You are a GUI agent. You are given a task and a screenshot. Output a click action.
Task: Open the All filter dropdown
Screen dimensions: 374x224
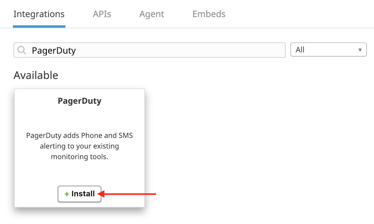tap(328, 50)
